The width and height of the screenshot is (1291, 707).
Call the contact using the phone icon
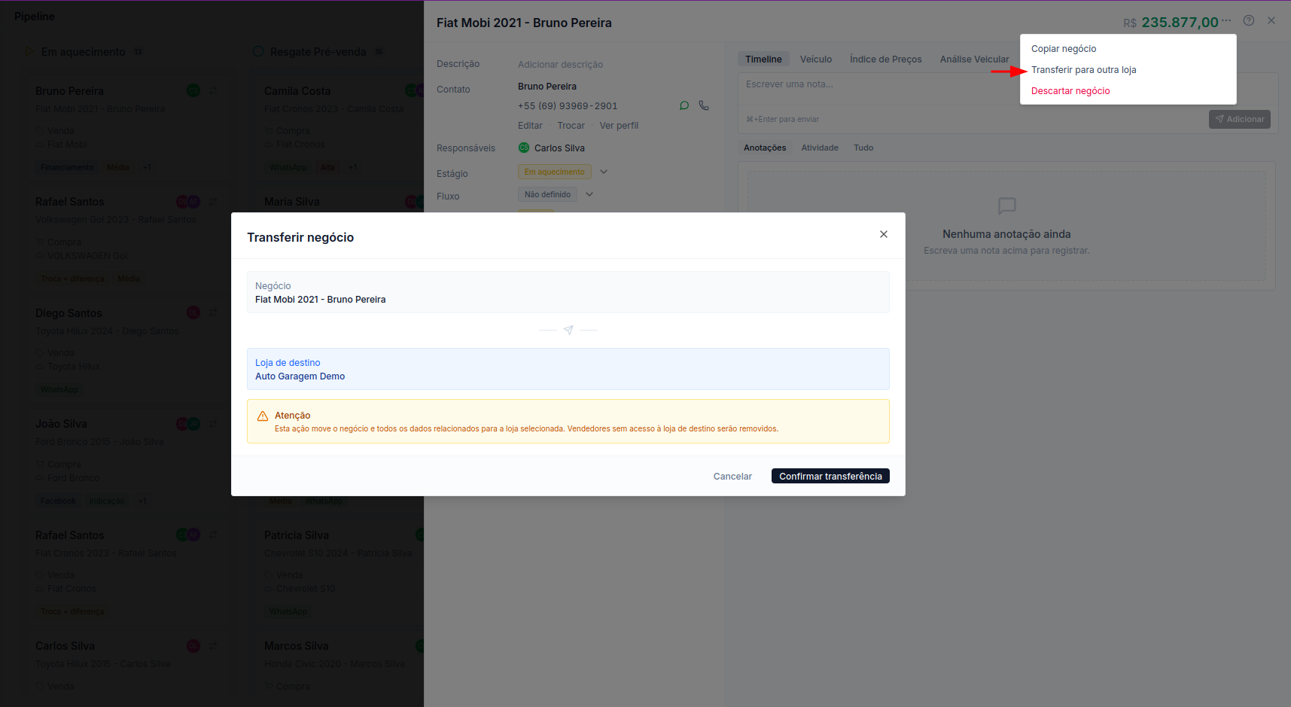tap(704, 105)
